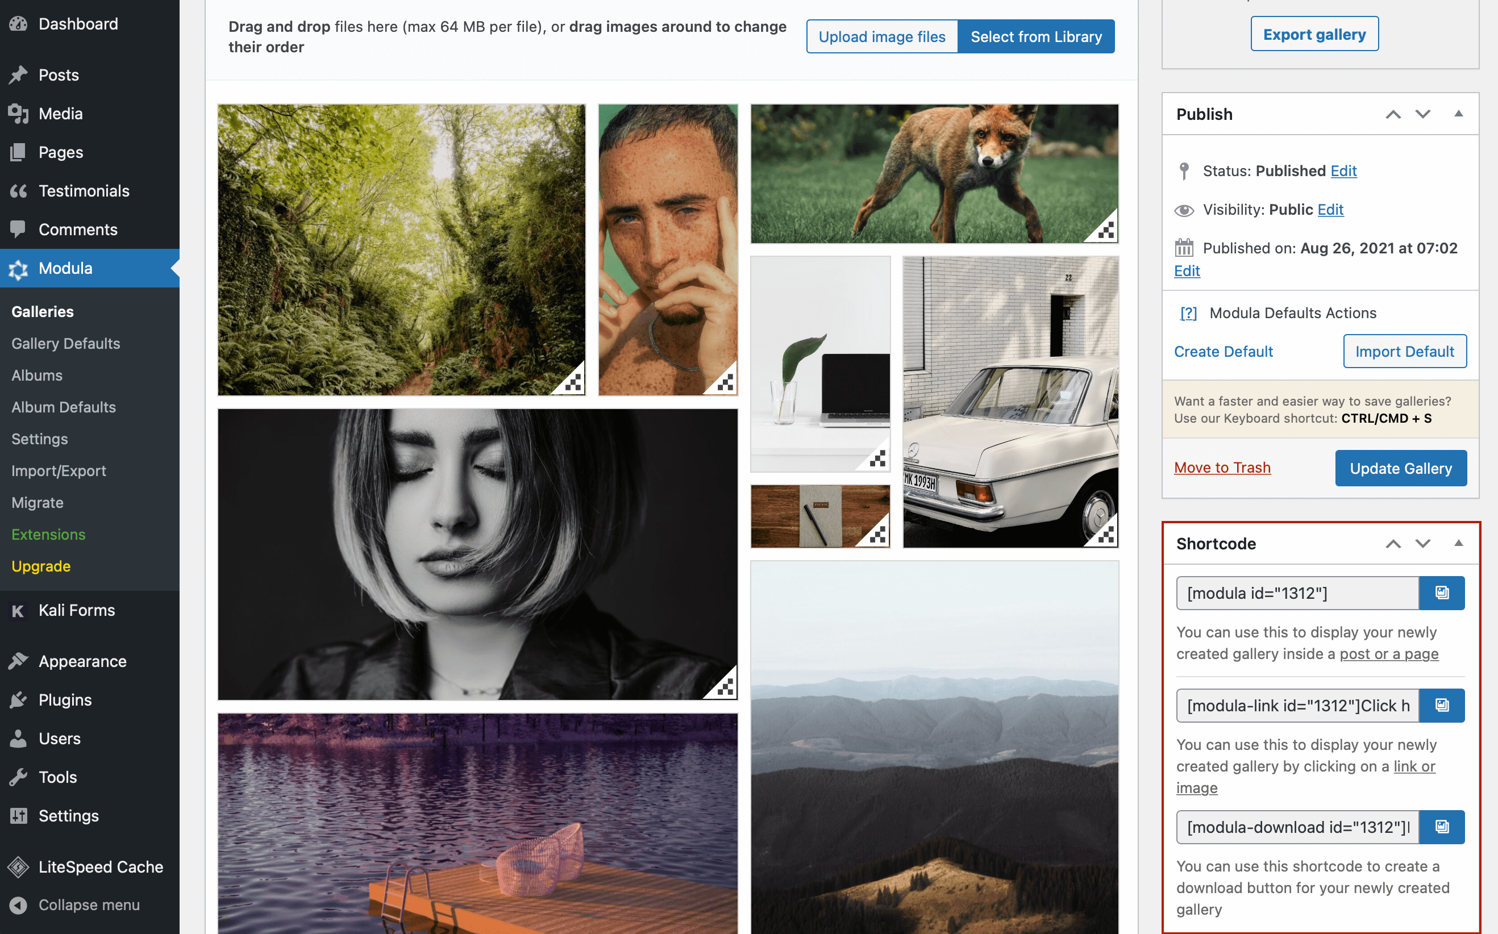Screen dimensions: 1498x934
Task: Open Gallery Defaults under Modula
Action: click(66, 344)
